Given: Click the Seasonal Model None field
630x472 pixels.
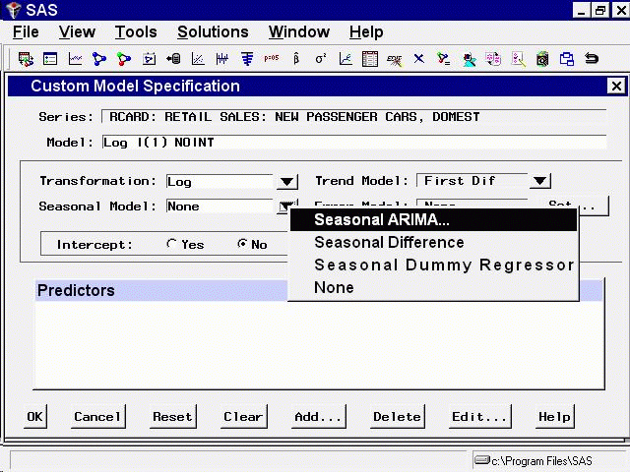Looking at the screenshot, I should coord(220,206).
